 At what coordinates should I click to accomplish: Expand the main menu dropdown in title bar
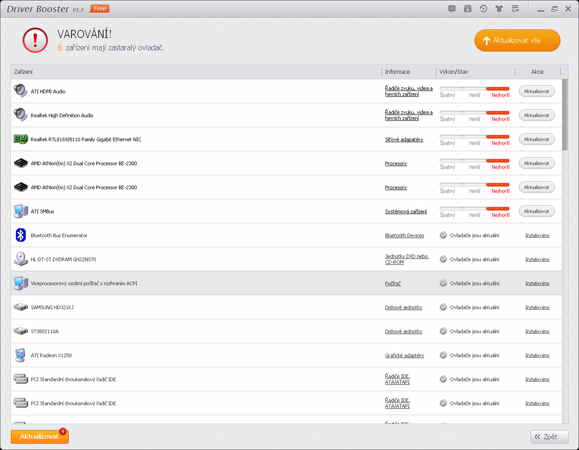tap(515, 9)
